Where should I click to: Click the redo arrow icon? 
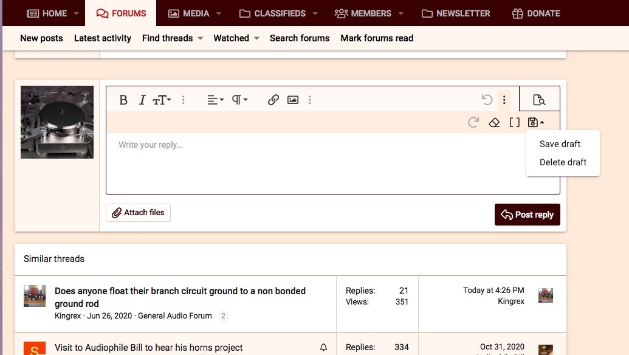473,122
